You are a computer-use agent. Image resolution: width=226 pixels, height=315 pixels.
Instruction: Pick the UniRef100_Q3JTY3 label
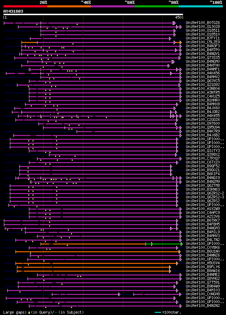pyautogui.click(x=203, y=151)
